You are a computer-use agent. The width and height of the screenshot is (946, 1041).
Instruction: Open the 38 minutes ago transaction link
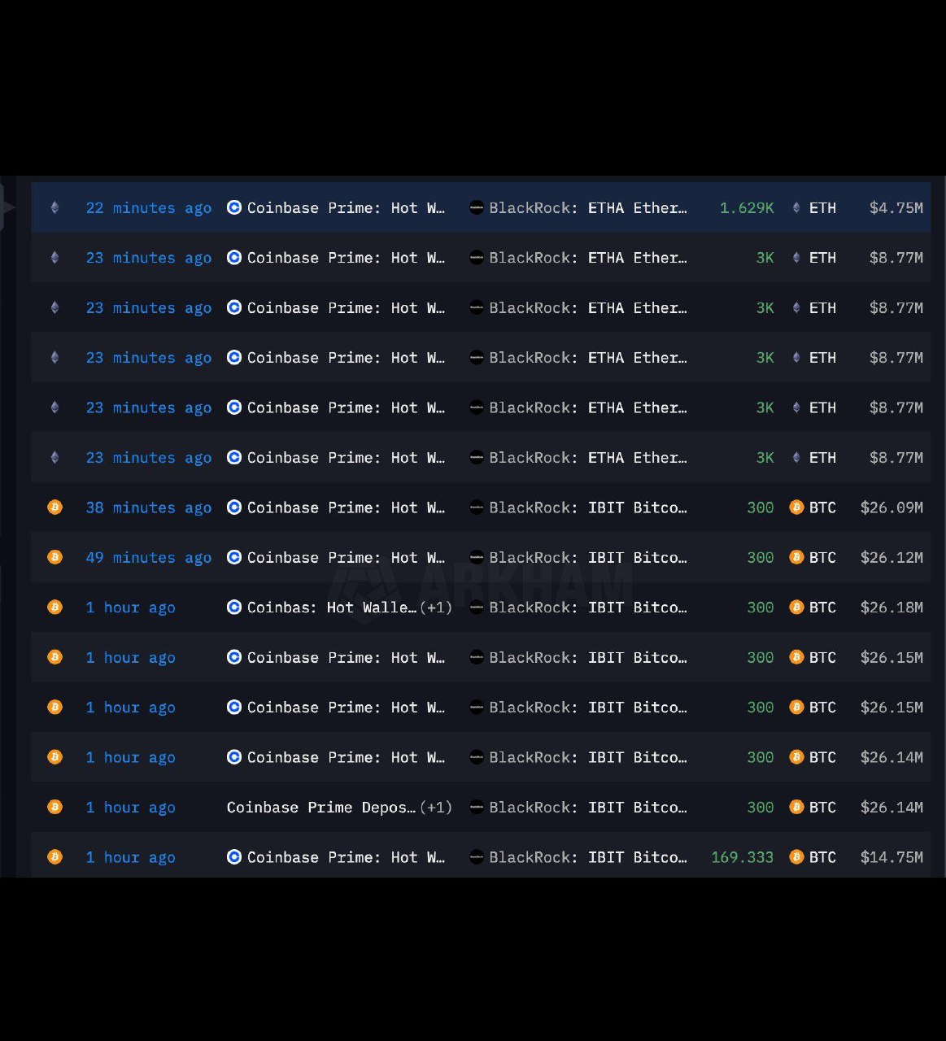[149, 507]
